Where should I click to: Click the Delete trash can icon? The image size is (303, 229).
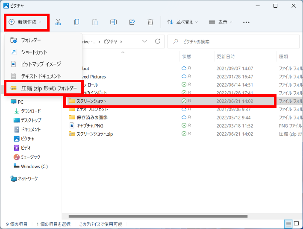(150, 22)
